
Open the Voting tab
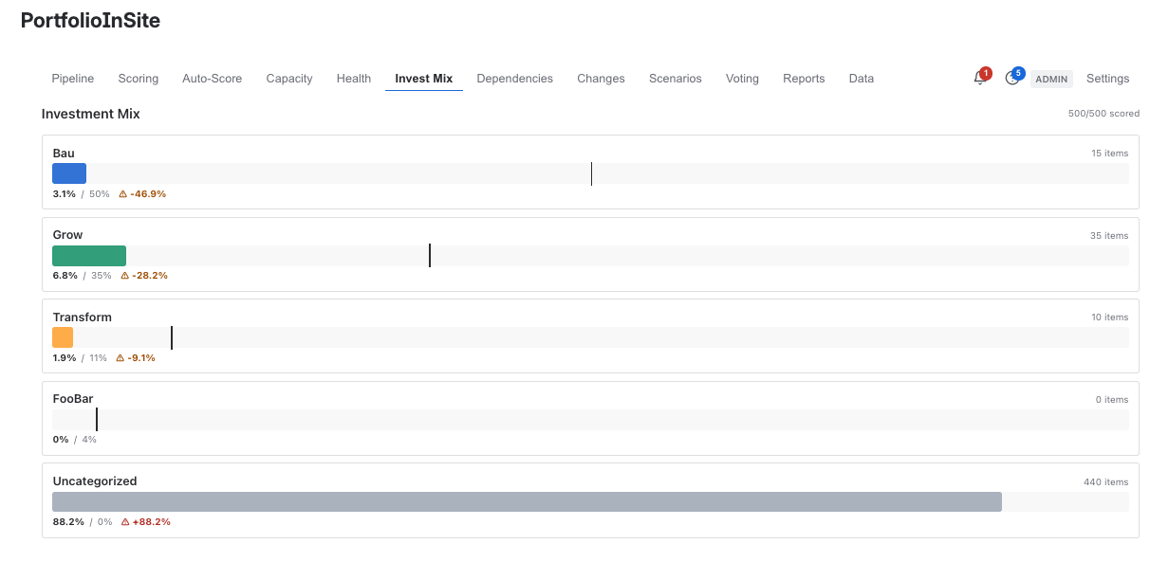point(742,79)
